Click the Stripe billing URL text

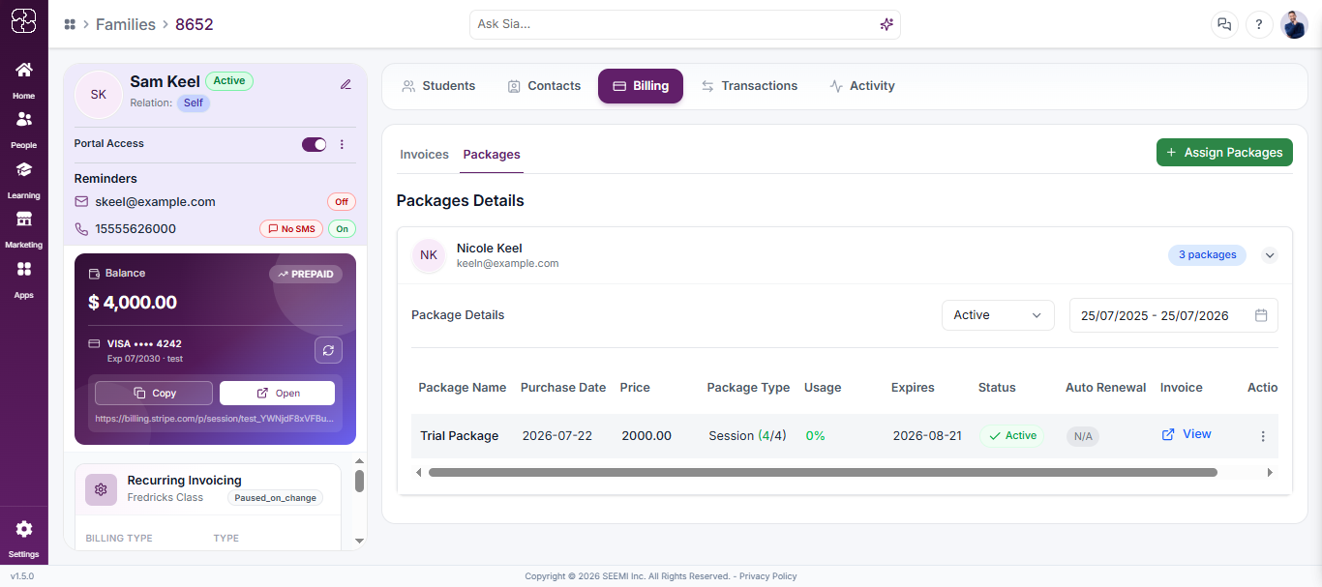point(215,419)
